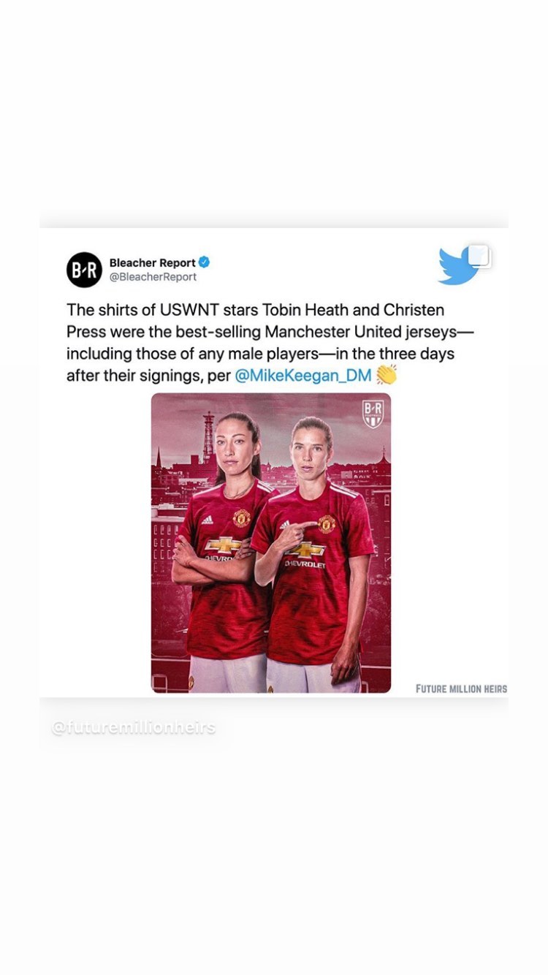
Task: Open the tweet's jersey photo
Action: click(271, 543)
